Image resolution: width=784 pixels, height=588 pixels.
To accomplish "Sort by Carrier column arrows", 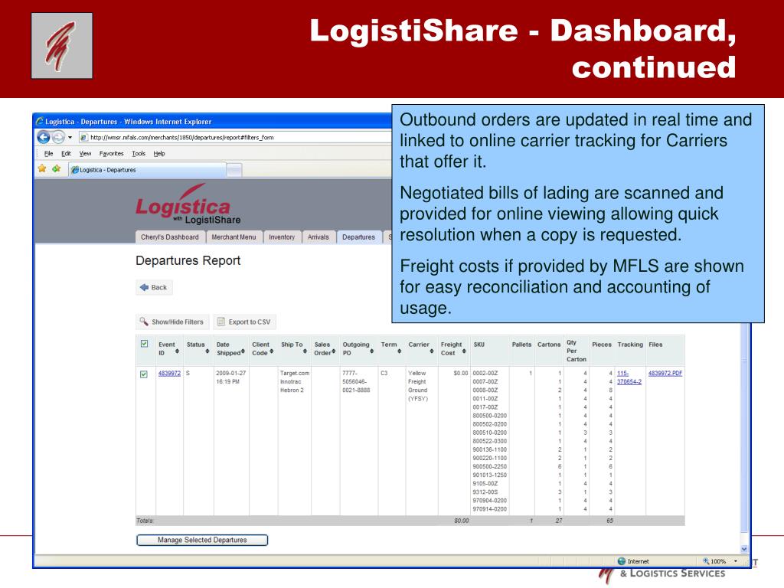I will pos(432,351).
